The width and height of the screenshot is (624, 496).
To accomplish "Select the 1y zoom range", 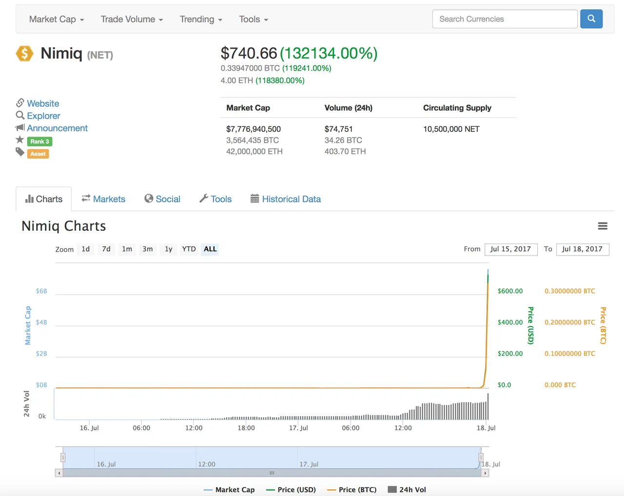I will tap(168, 249).
